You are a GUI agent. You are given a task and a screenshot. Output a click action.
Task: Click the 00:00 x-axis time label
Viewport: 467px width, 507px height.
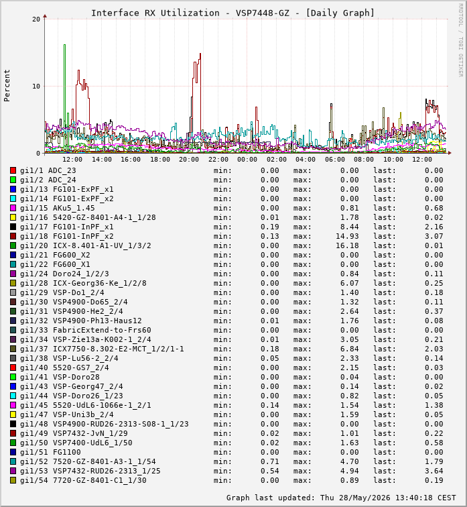click(247, 160)
